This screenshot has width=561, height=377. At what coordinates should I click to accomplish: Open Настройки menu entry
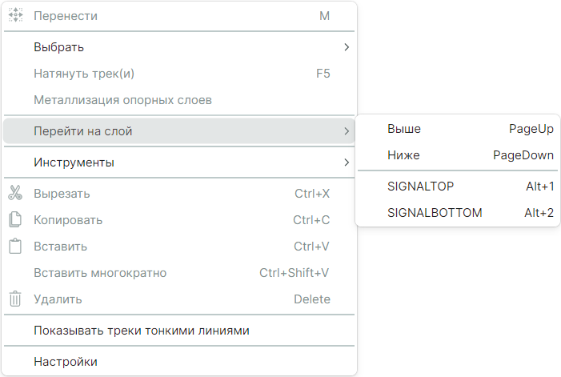click(66, 361)
